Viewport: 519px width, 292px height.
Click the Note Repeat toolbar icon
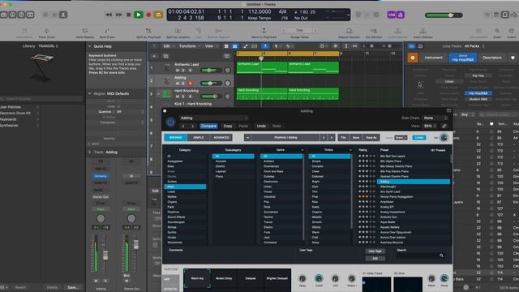(x=84, y=31)
